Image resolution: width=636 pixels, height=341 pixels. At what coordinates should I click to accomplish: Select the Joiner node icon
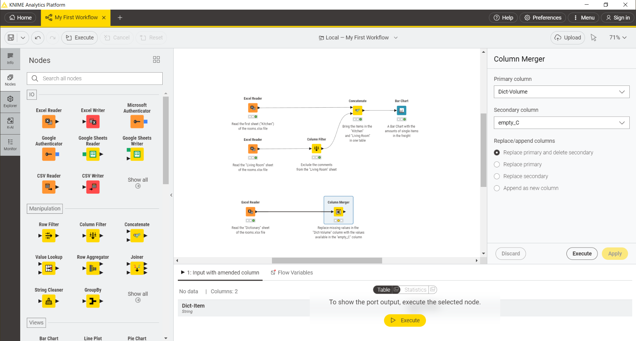pos(137,268)
